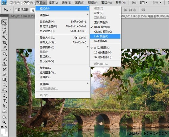Select the Eyedropper tool
The width and height of the screenshot is (169, 137).
point(4,48)
